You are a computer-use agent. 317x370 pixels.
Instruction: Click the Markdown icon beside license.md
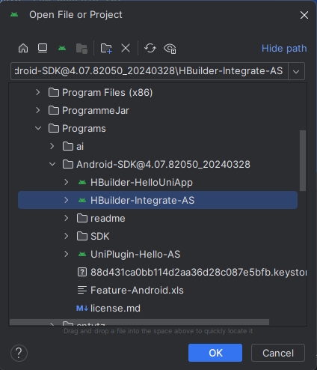pos(82,309)
